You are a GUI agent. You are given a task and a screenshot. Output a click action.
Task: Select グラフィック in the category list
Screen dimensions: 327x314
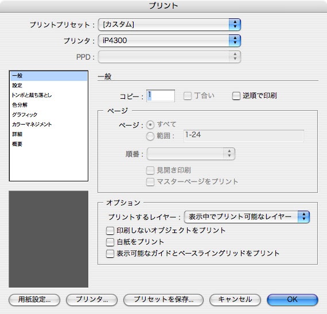(x=48, y=115)
